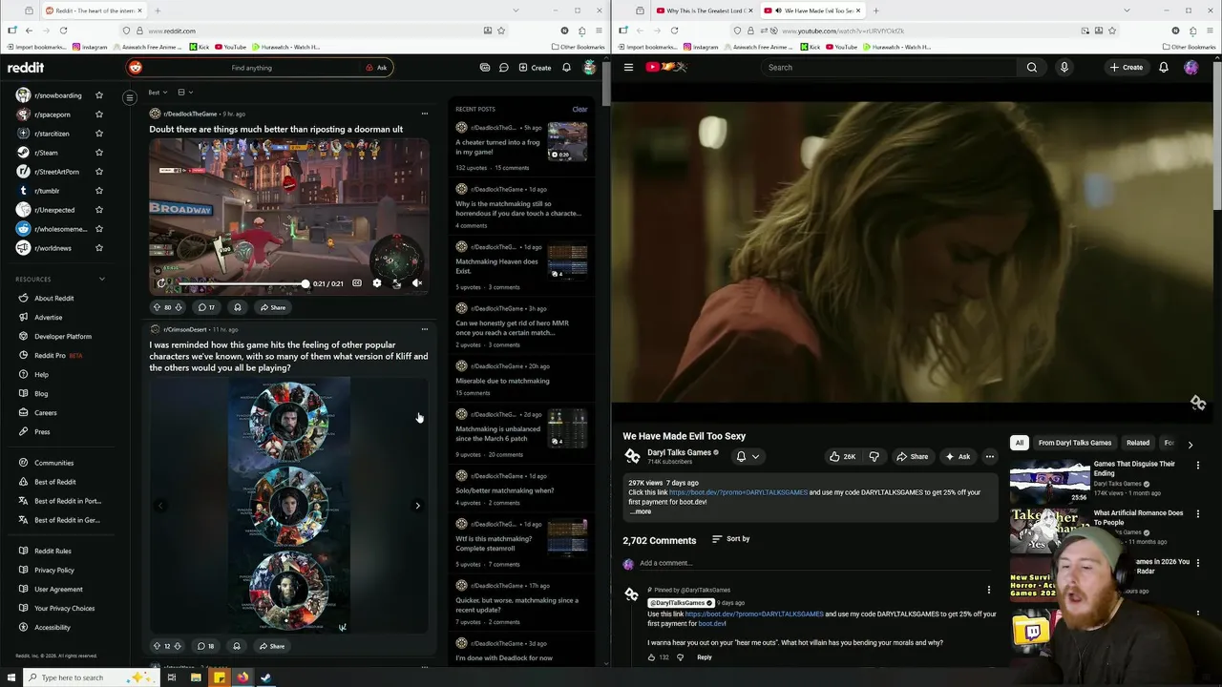Favorite r/StreetArtPorn with star
This screenshot has width=1222, height=687.
pos(98,172)
